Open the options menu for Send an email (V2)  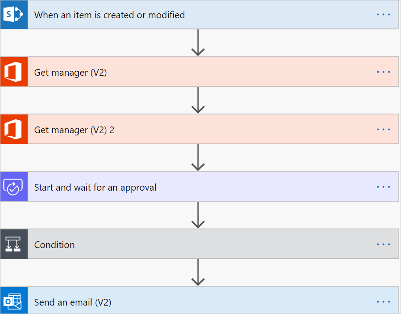coord(383,302)
